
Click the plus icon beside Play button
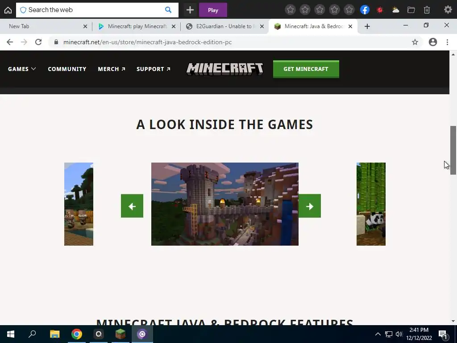(190, 10)
